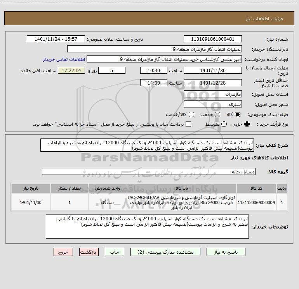Click the deadline time field 10:30
This screenshot has height=289, width=299.
point(154,71)
